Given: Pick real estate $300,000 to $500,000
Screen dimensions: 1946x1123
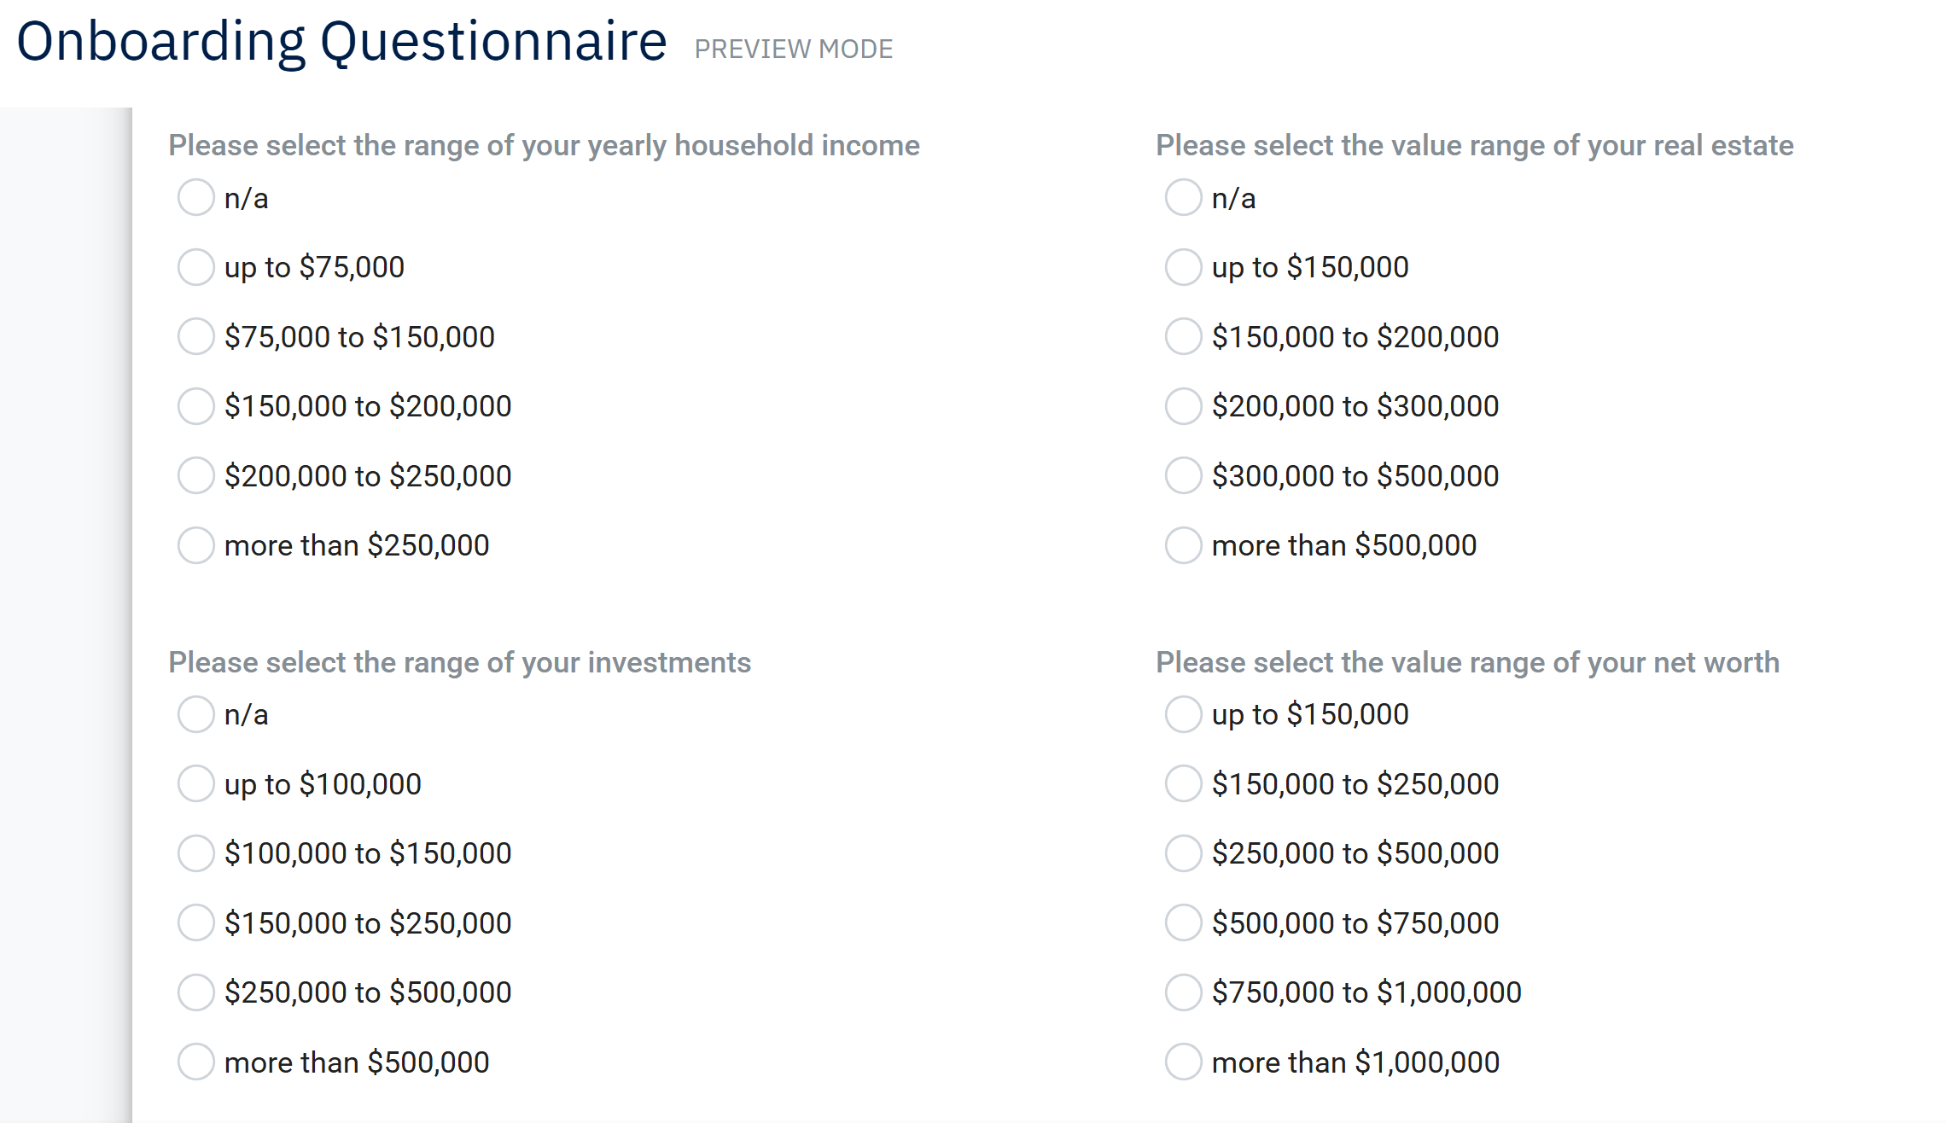Looking at the screenshot, I should [x=1183, y=475].
